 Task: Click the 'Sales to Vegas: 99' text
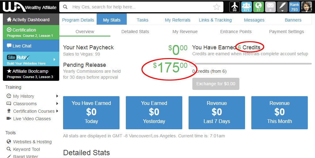point(81,54)
